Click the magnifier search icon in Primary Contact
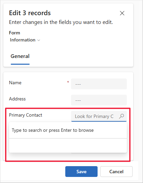 (x=121, y=116)
